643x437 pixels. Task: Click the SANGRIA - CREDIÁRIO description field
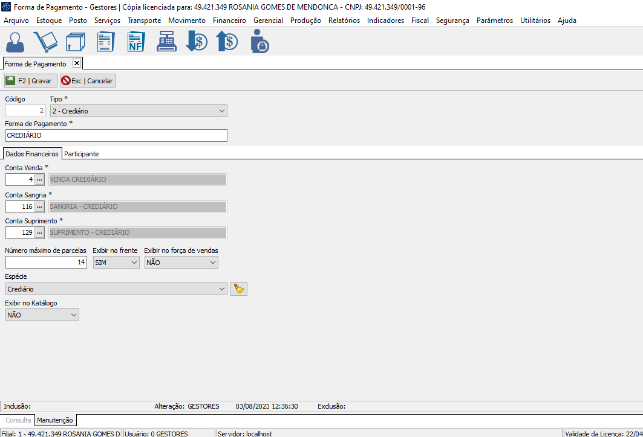(138, 206)
